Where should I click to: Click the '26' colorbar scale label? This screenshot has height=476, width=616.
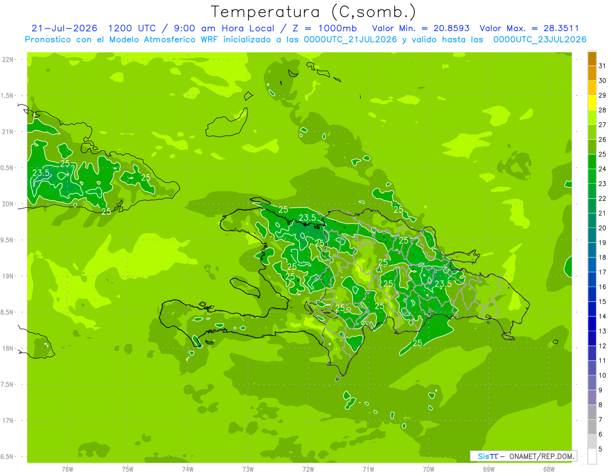603,140
